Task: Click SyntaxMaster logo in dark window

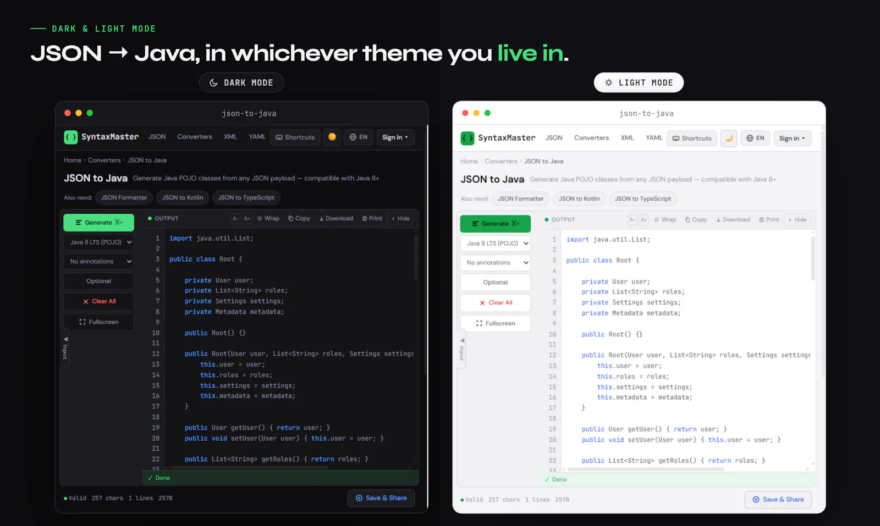Action: [101, 137]
